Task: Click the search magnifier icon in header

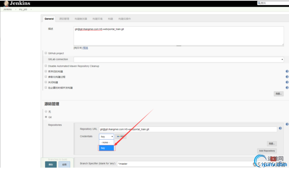Action: (x=259, y=3)
